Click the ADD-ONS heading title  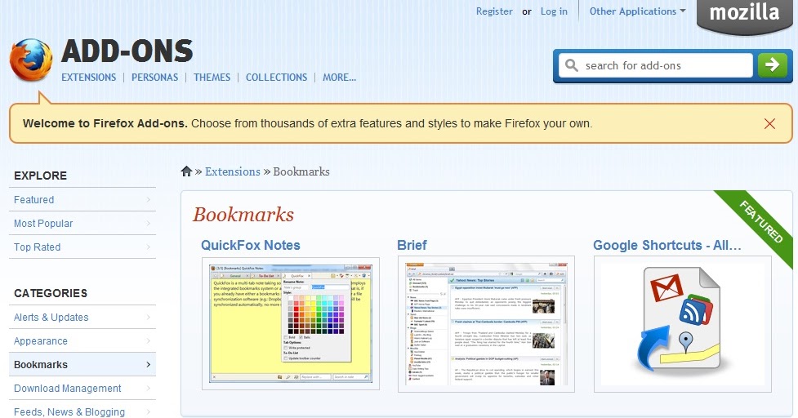127,51
